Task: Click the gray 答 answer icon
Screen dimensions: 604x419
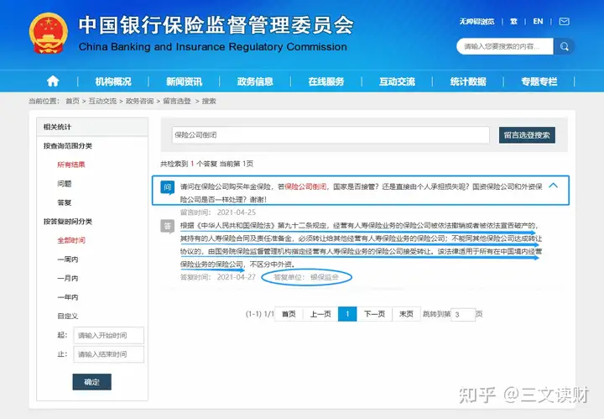Action: (167, 226)
